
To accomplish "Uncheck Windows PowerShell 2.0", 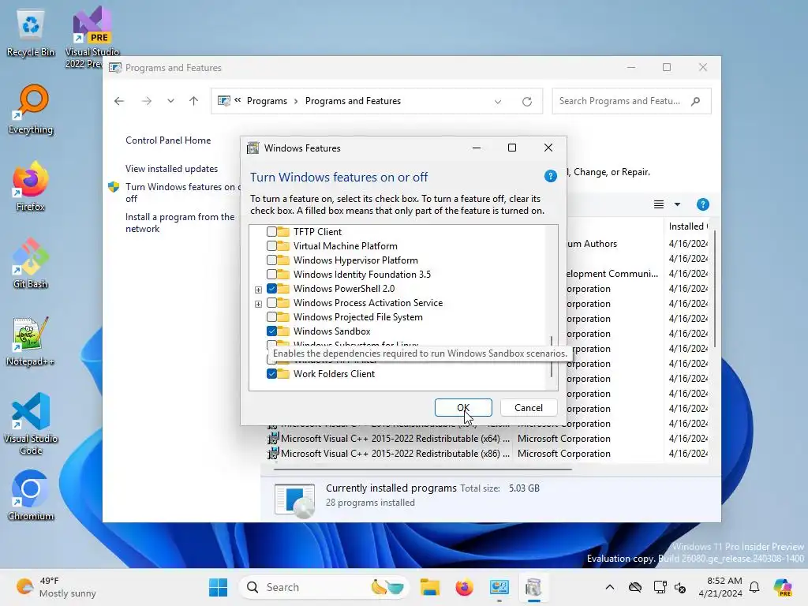I will point(271,289).
